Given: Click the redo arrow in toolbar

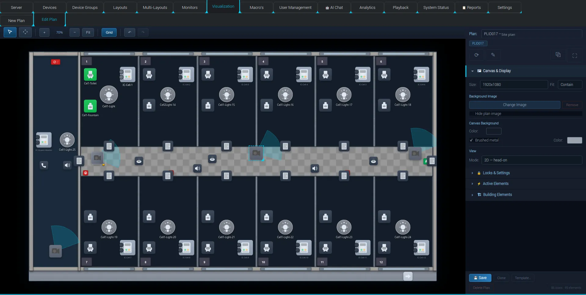Looking at the screenshot, I should (143, 32).
